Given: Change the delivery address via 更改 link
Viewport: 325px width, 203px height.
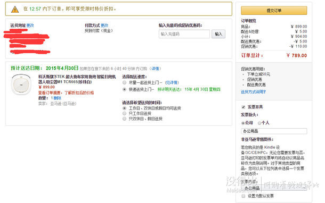Looking at the screenshot, I should (30, 26).
